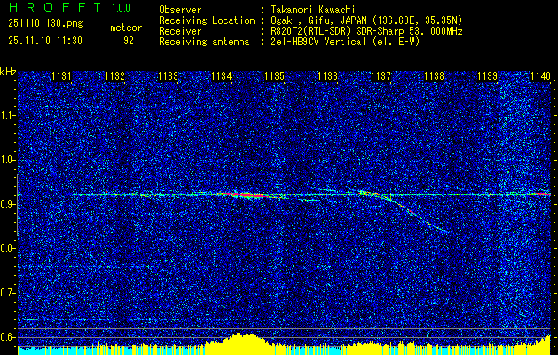The image size is (558, 355).
Task: Select the version number 1.0.0
Action: 121,8
